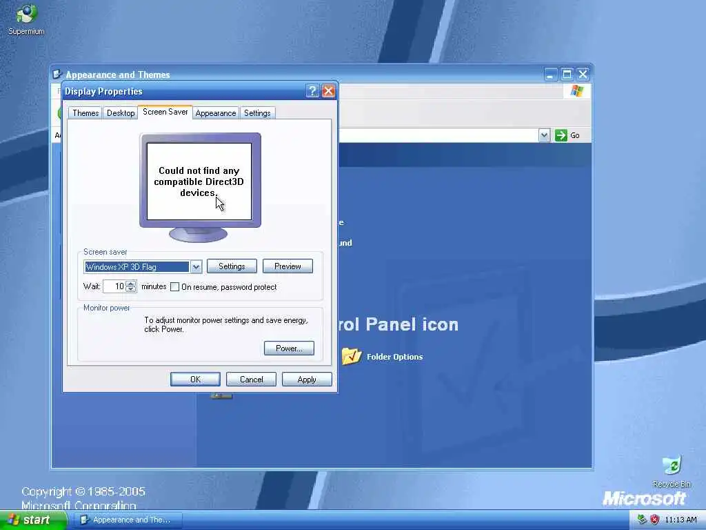Select Windows XP 3D Flag text field
706x530 pixels.
click(137, 267)
